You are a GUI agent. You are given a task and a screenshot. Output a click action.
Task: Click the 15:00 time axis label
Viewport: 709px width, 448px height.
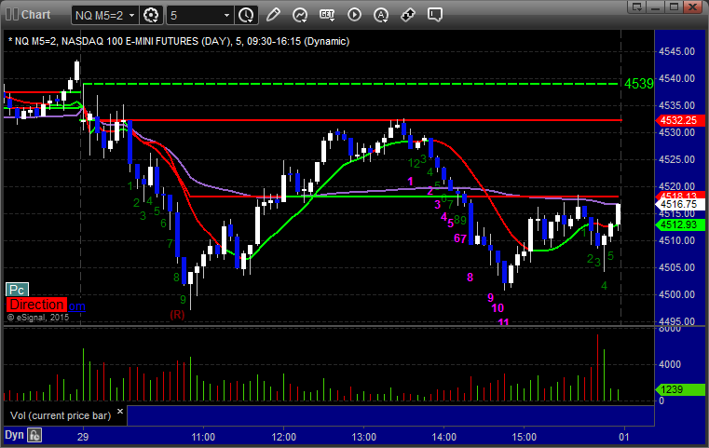[524, 437]
